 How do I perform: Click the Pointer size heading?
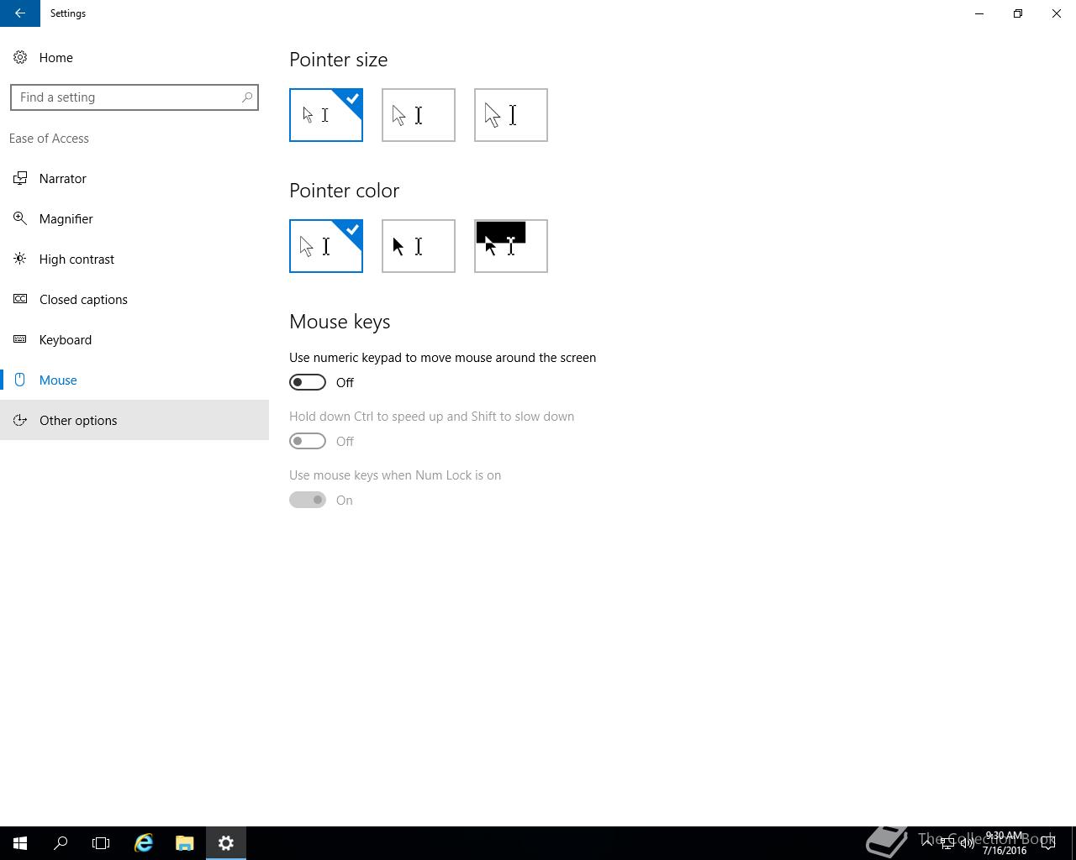[338, 60]
